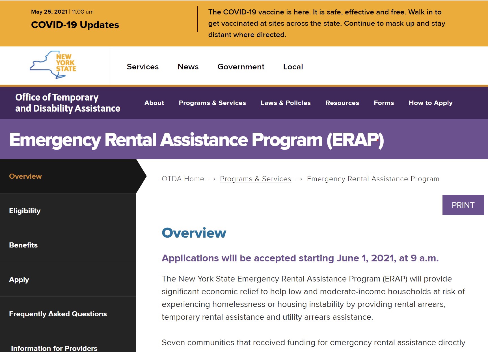The width and height of the screenshot is (488, 352).
Task: Click How to Apply in the navbar
Action: (x=430, y=103)
